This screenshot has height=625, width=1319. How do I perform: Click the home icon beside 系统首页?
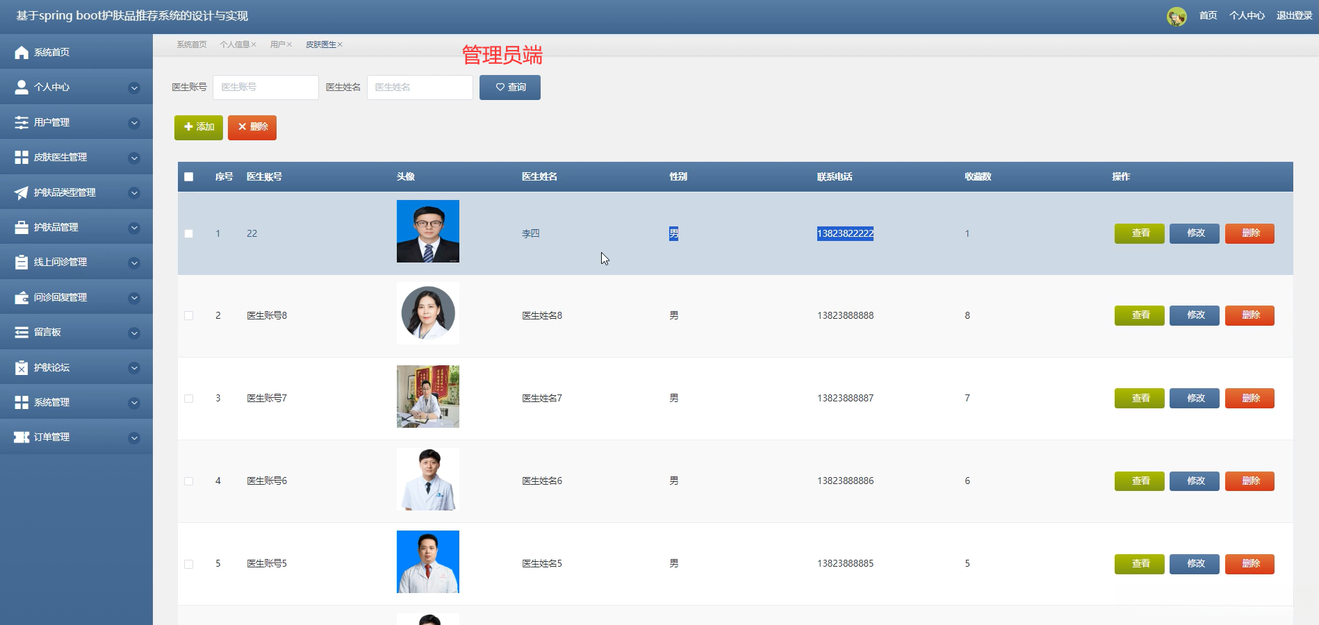click(x=22, y=52)
